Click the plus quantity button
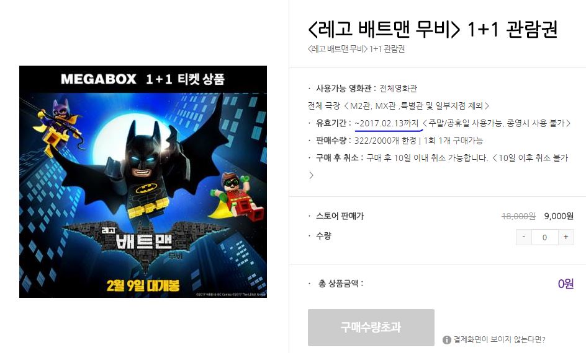 click(566, 237)
